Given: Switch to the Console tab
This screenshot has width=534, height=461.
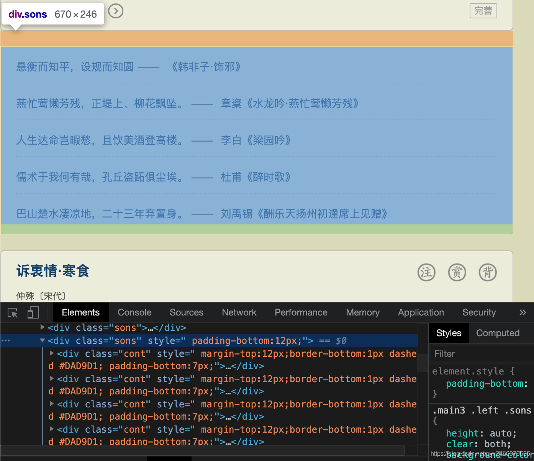Looking at the screenshot, I should [x=134, y=312].
